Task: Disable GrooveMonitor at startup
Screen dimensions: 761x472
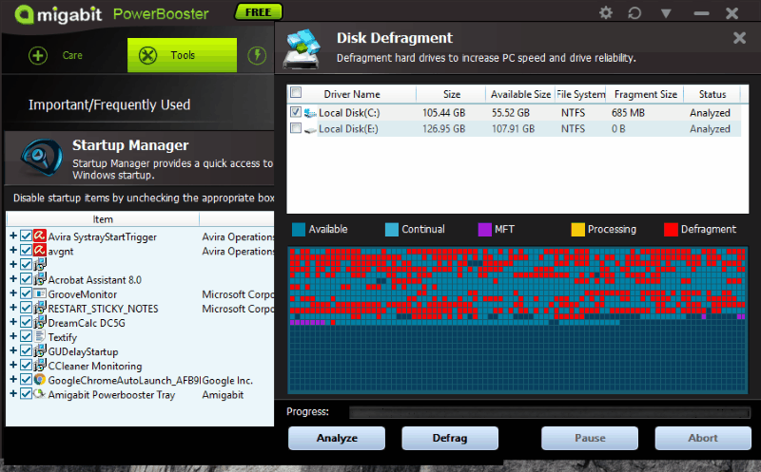Action: click(27, 293)
